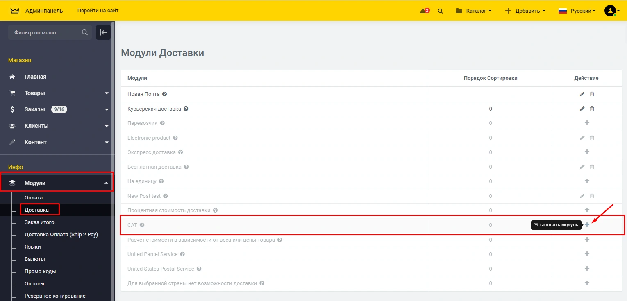Delete Курьерская доставка using its trash icon
Screen dimensions: 627x301
coord(592,109)
